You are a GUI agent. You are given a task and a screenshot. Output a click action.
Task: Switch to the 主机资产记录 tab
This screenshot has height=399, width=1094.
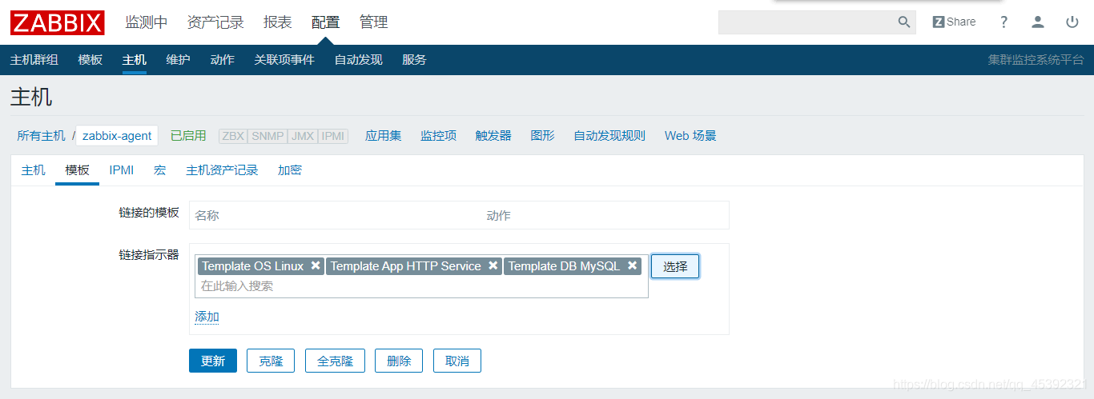[x=222, y=170]
